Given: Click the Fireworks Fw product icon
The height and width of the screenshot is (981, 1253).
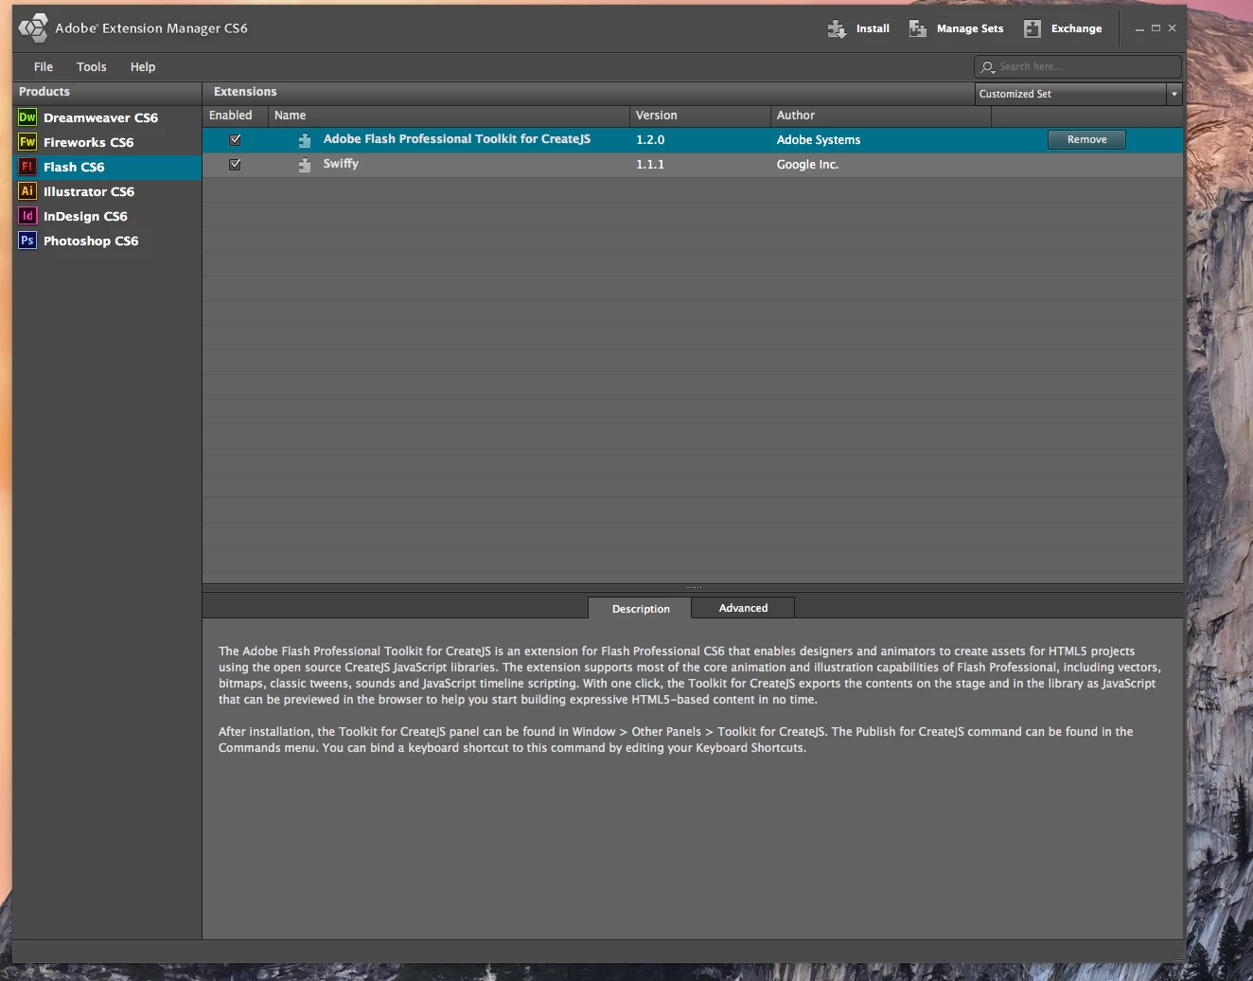Looking at the screenshot, I should point(27,142).
